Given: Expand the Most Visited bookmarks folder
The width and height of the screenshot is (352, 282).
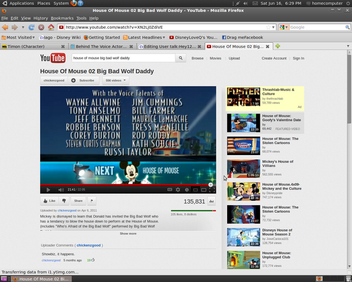Looking at the screenshot, I should pos(18,38).
